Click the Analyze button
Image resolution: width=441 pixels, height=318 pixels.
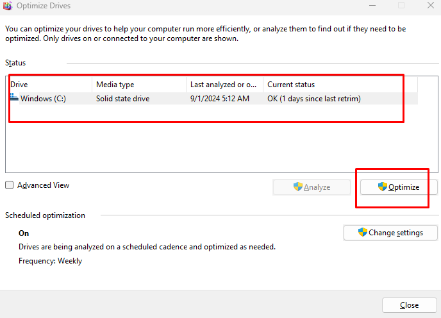[x=312, y=187]
